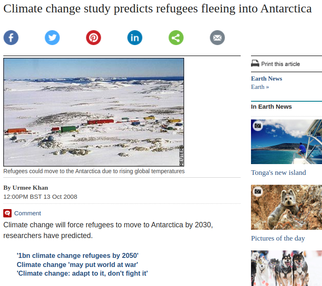Open the "Pictures of the day" link
Image resolution: width=322 pixels, height=286 pixels.
(x=278, y=238)
